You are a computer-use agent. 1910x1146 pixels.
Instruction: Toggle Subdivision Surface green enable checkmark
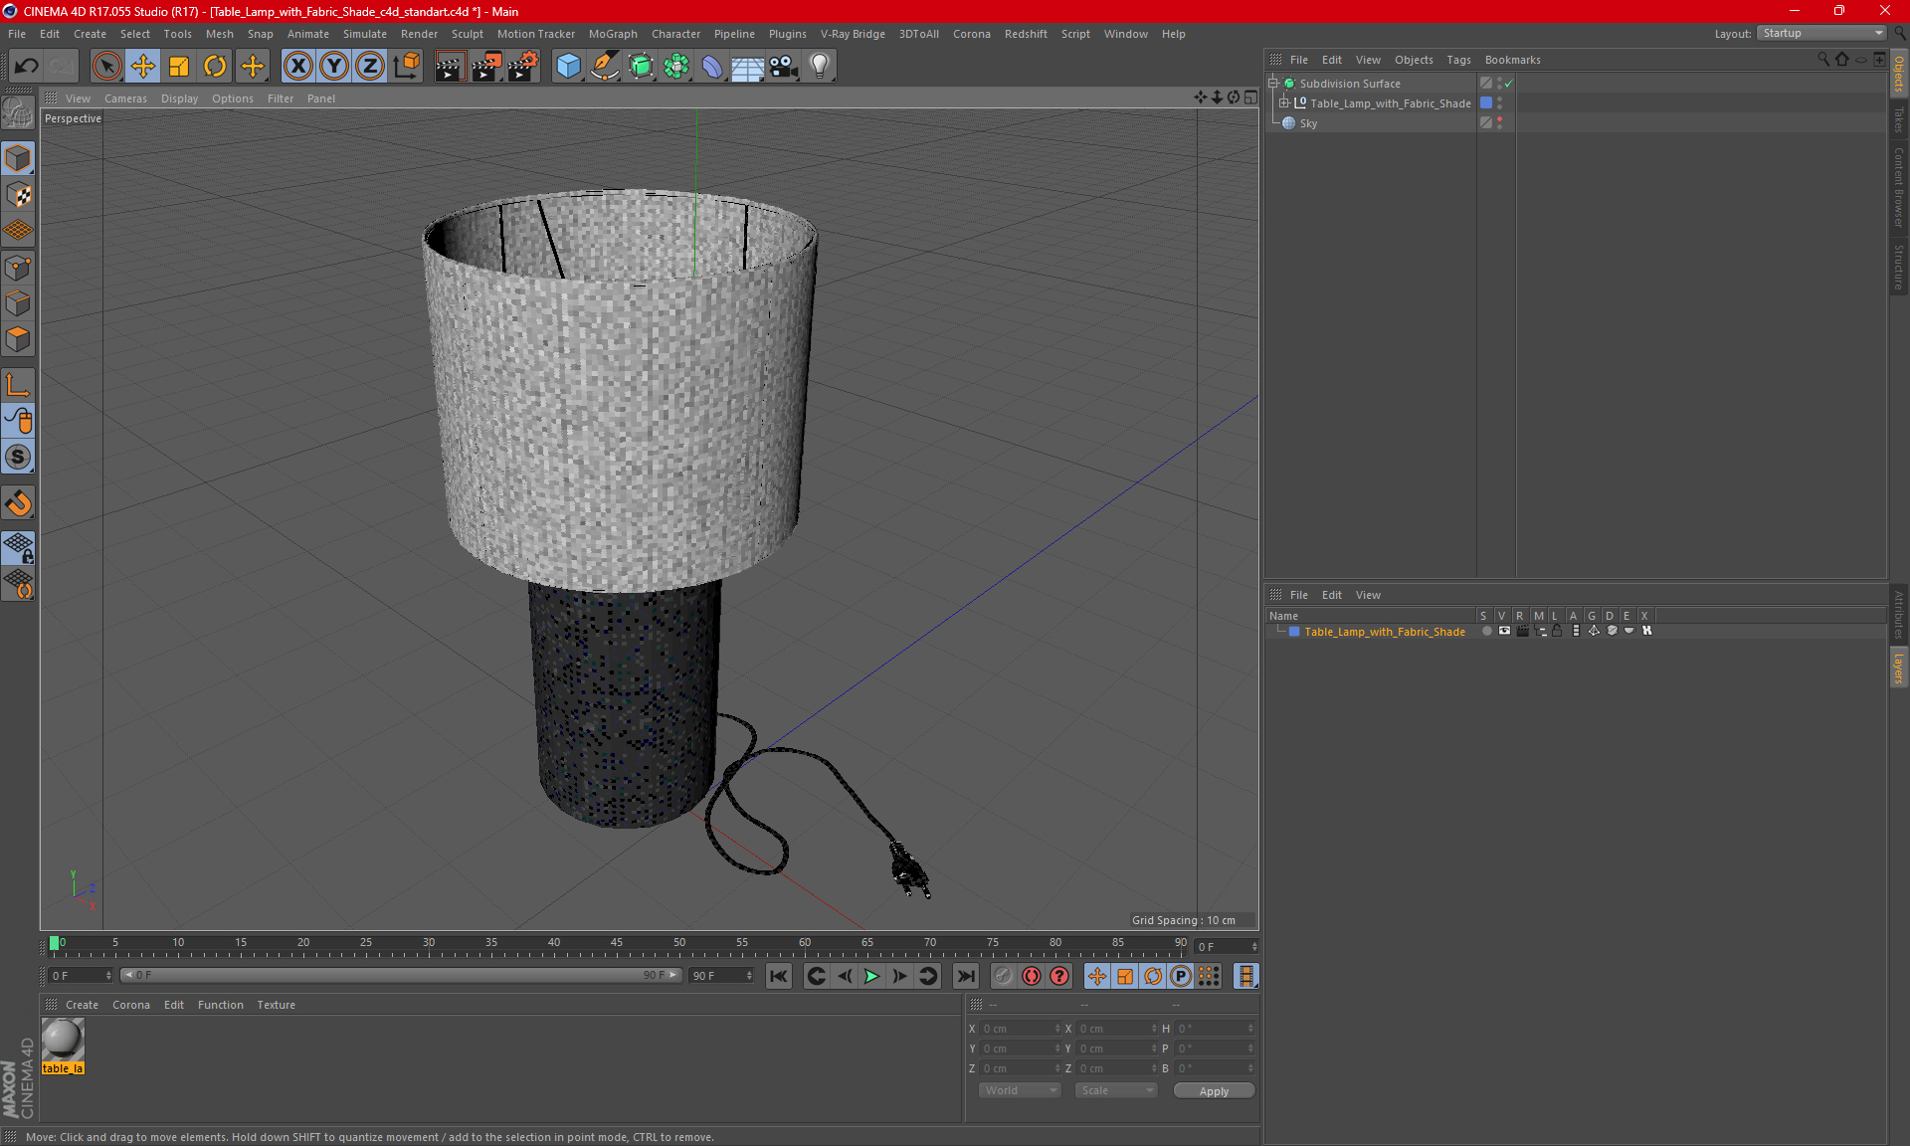(1509, 84)
